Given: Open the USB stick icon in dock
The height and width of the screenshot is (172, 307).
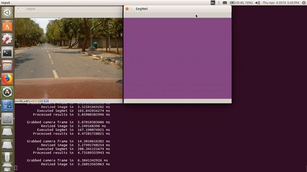Looking at the screenshot, I should point(7,158).
